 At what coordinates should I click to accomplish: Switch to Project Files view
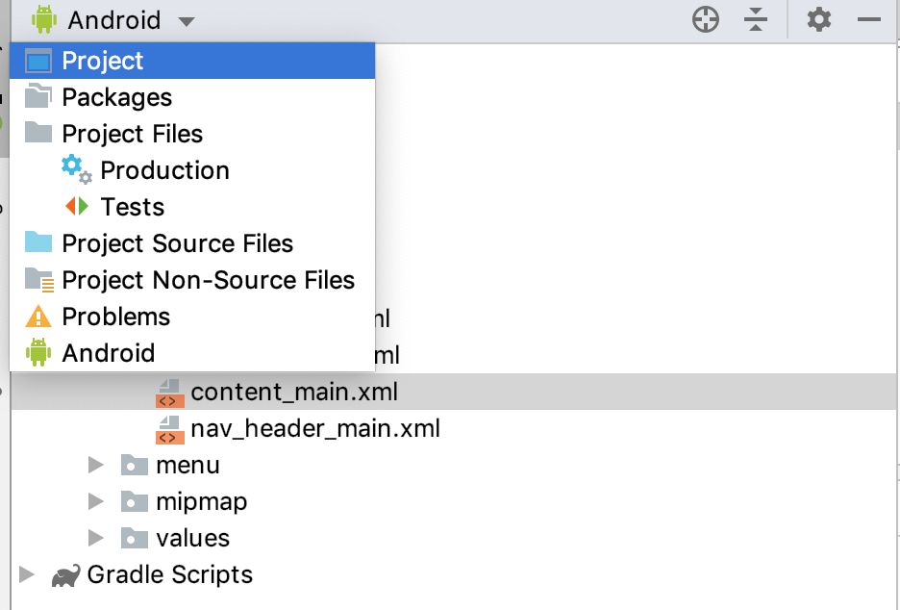click(x=132, y=135)
